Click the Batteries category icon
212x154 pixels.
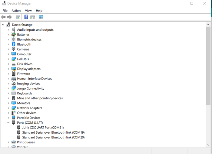click(x=14, y=35)
